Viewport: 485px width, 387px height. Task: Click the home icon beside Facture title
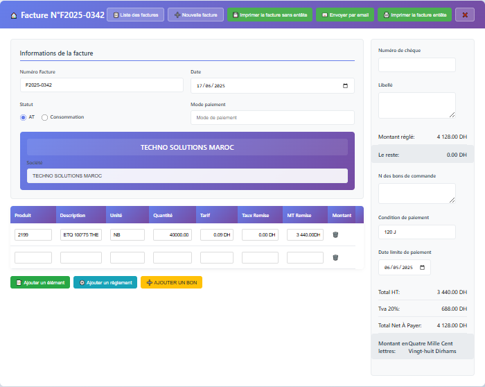pos(14,15)
